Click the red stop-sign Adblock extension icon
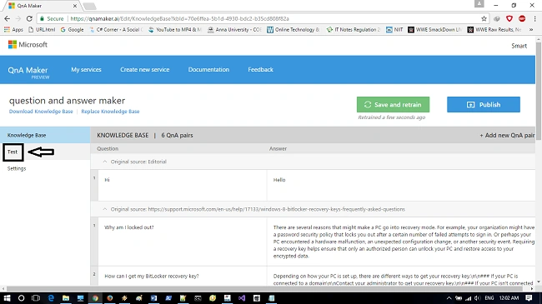 tap(522, 18)
